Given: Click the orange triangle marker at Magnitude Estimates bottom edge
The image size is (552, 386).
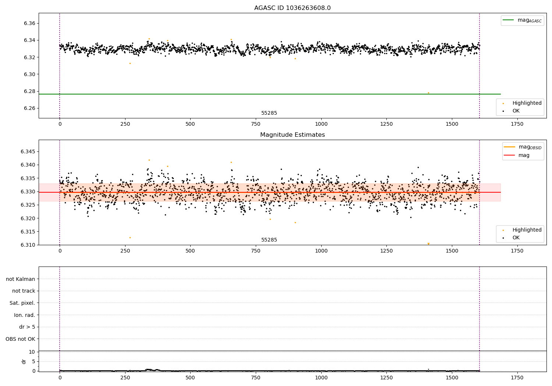Looking at the screenshot, I should click(428, 243).
